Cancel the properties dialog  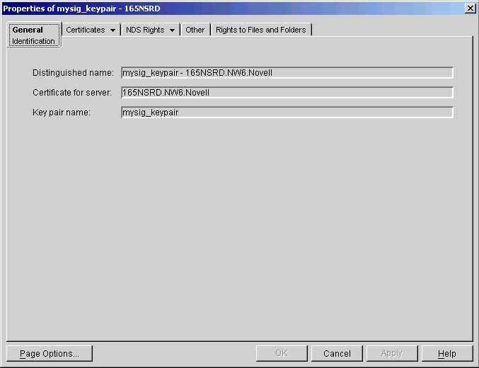(337, 354)
